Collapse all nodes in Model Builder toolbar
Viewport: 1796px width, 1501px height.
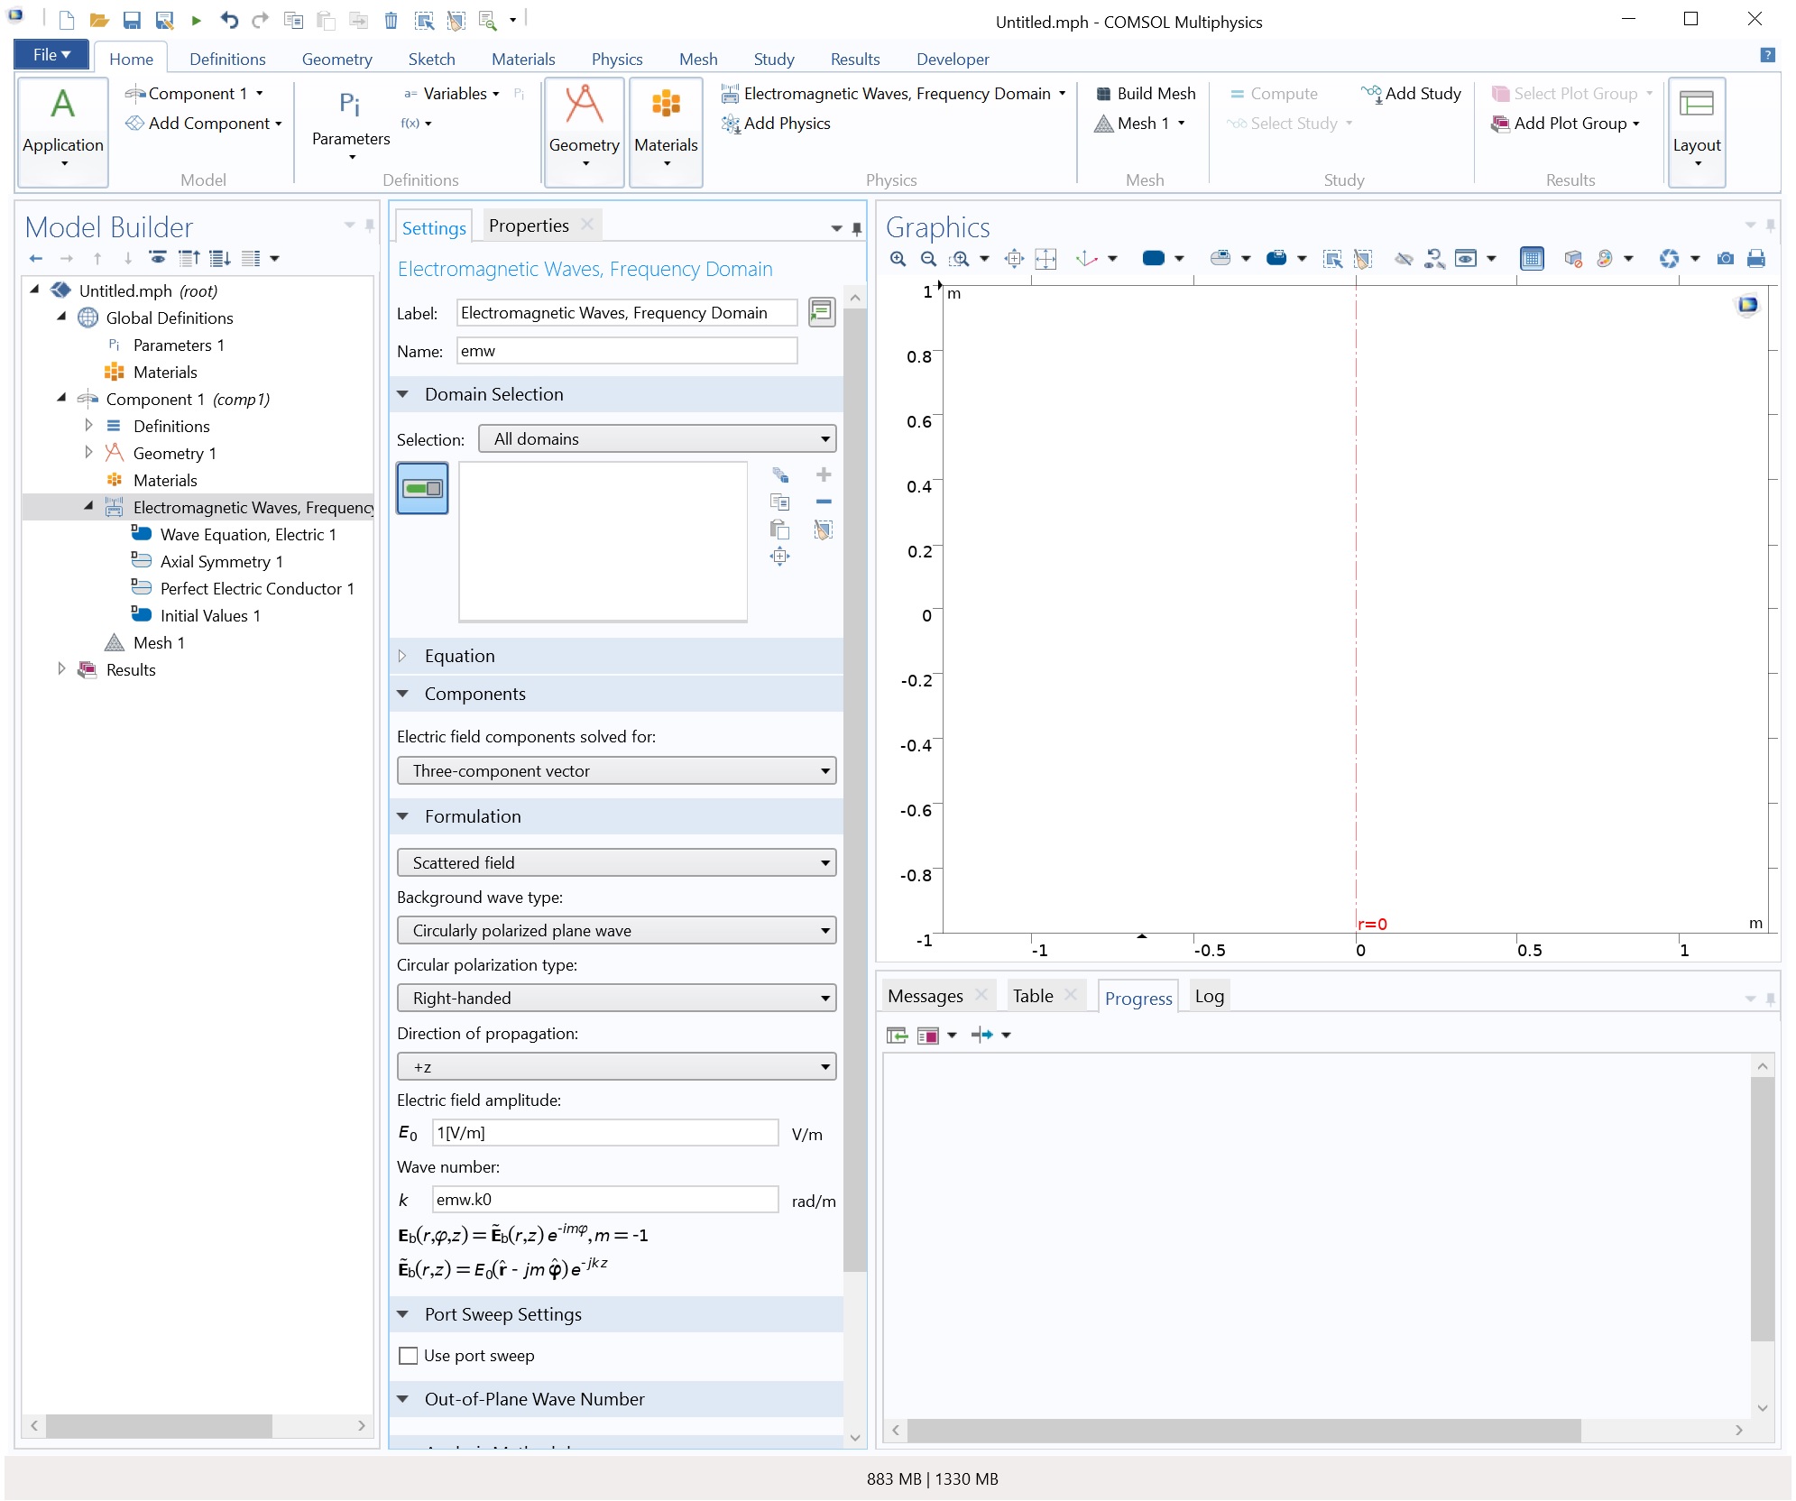(189, 259)
